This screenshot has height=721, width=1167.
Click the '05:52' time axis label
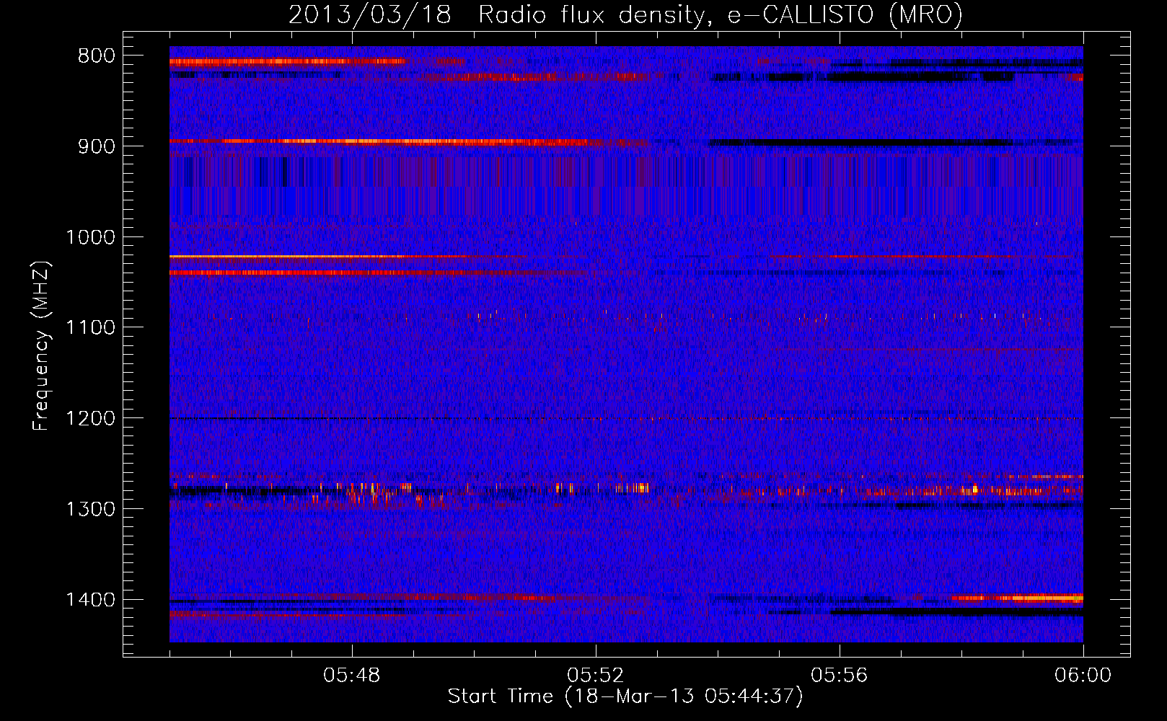click(x=596, y=676)
